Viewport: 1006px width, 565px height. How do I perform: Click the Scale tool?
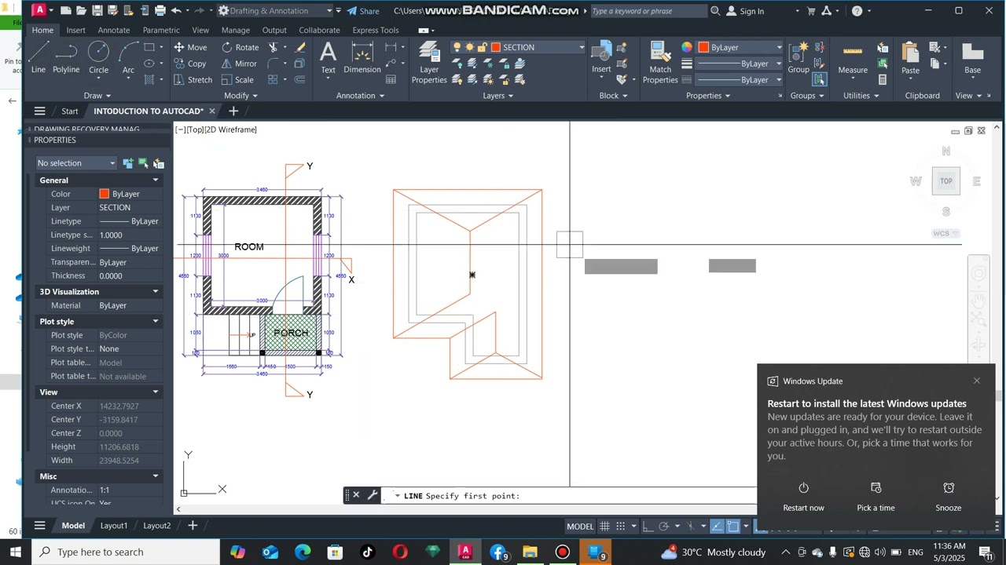pos(237,79)
